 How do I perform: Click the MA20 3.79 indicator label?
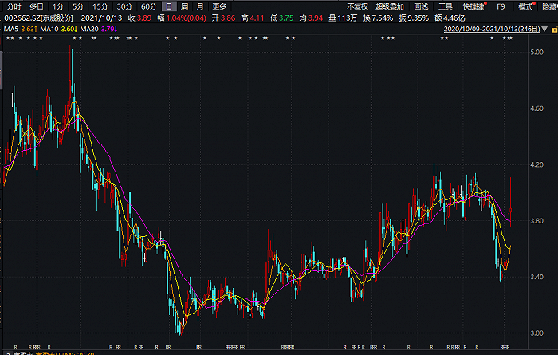click(99, 29)
